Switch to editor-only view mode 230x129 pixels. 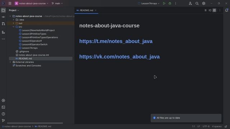tap(206, 10)
